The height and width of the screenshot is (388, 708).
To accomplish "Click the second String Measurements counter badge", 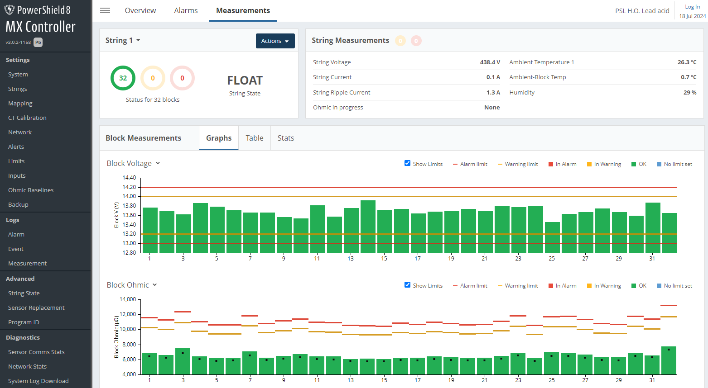I will (x=416, y=41).
